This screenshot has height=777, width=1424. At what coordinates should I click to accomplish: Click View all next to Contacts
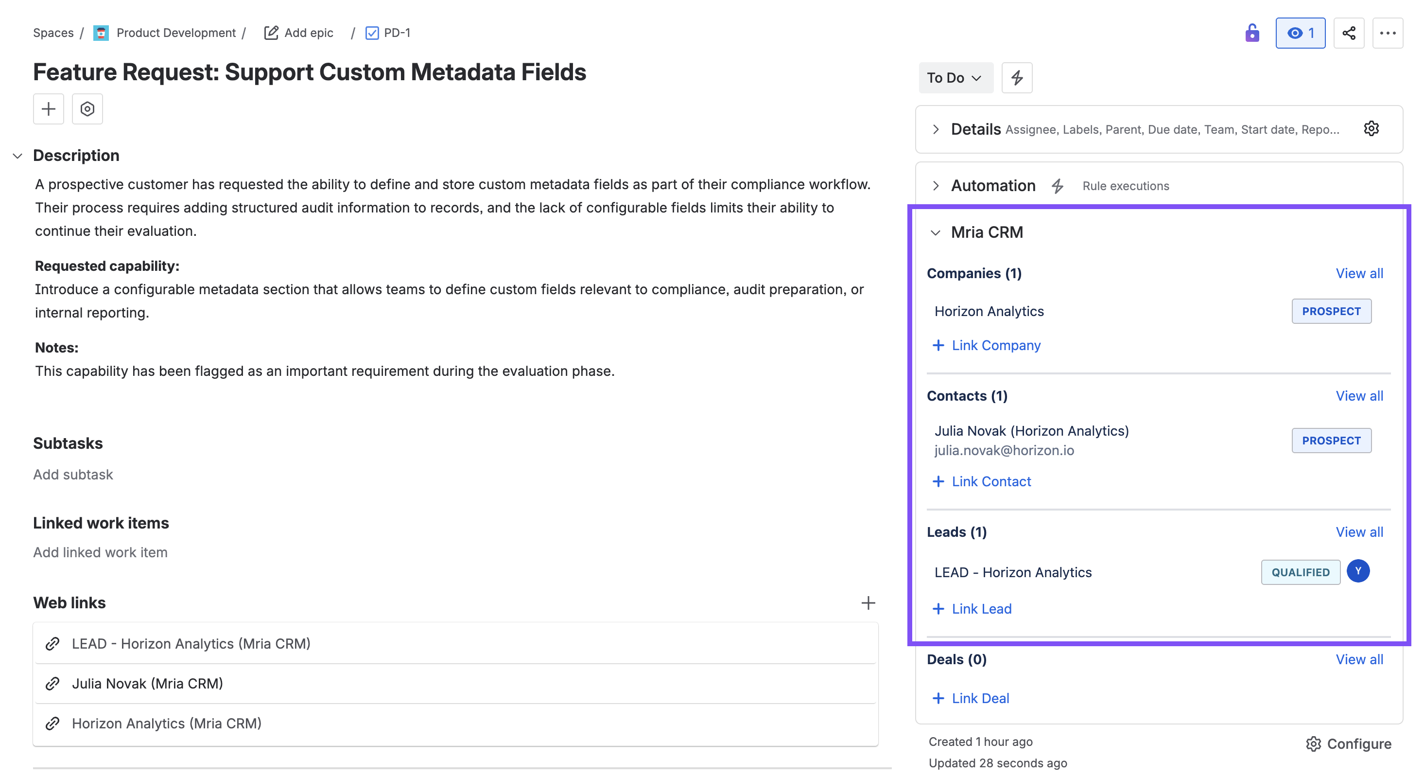[x=1359, y=396]
